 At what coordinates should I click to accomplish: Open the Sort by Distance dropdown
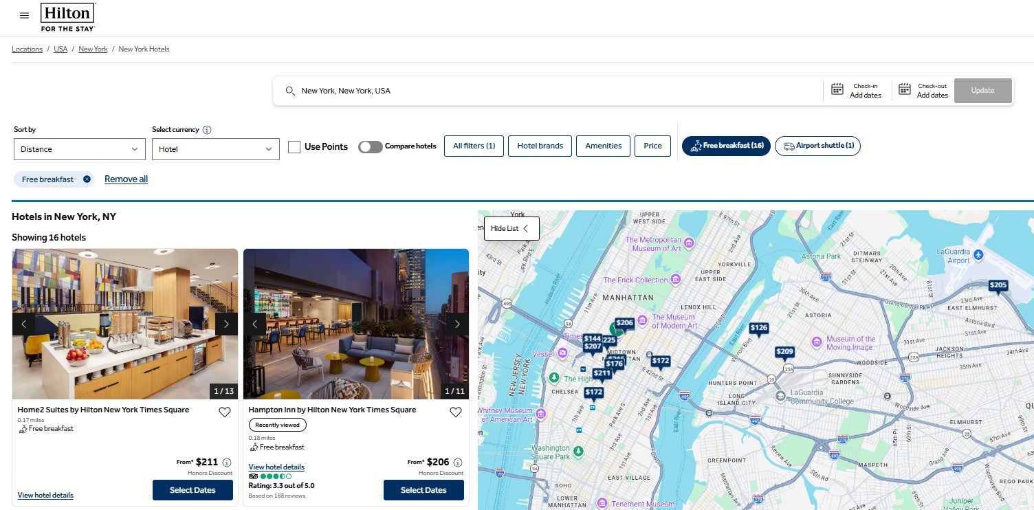[x=80, y=149]
